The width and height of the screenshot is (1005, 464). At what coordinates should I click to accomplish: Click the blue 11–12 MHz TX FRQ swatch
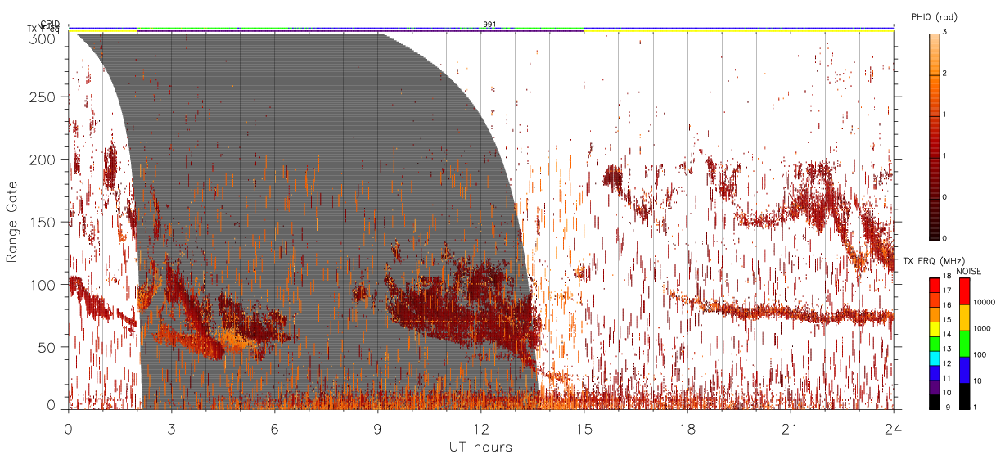[x=935, y=372]
